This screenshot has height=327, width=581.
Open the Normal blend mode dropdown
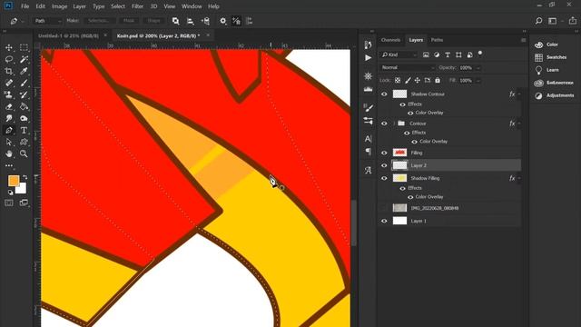click(x=408, y=67)
